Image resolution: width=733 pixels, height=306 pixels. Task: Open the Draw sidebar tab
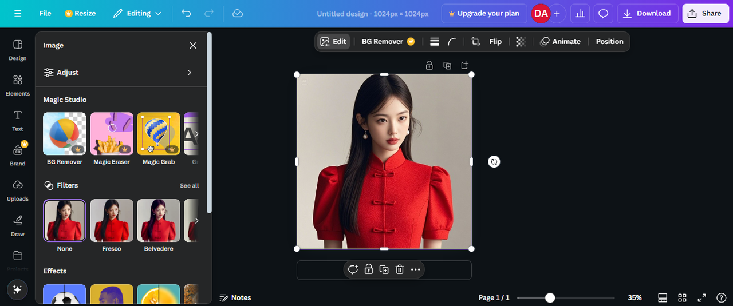(x=18, y=226)
